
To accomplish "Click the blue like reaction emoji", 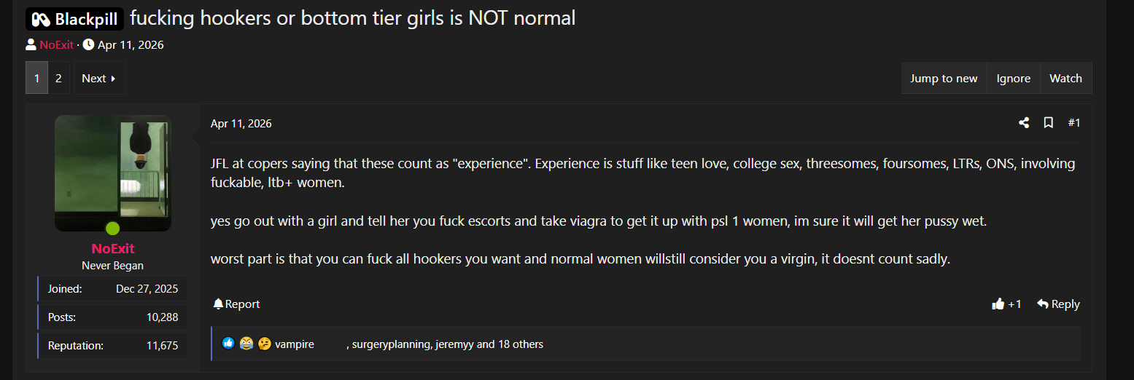I will [228, 344].
